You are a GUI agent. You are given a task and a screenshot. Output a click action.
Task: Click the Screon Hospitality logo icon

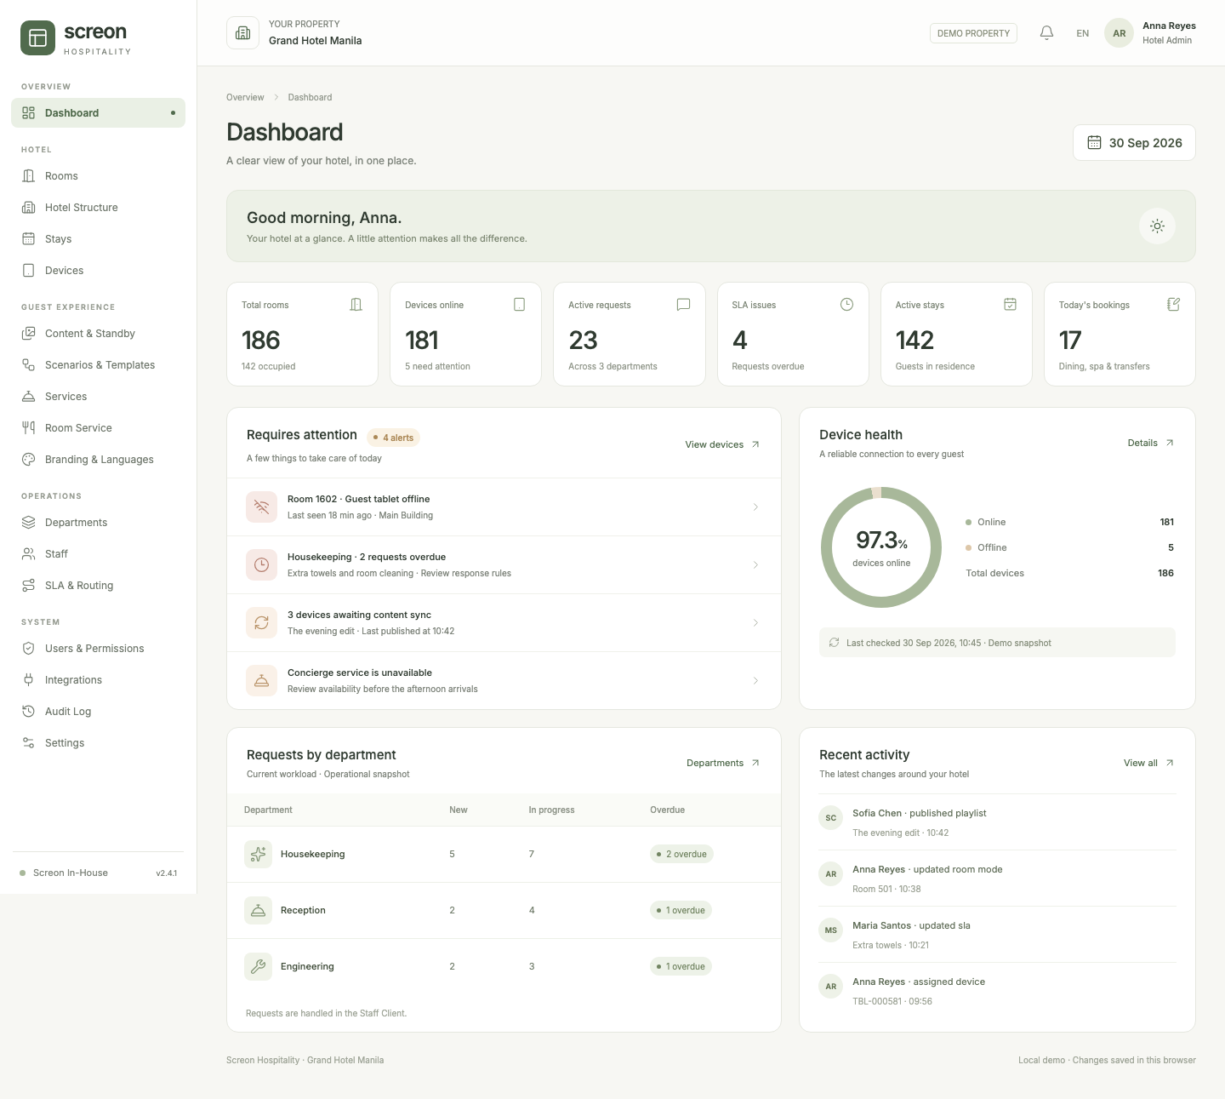coord(37,38)
